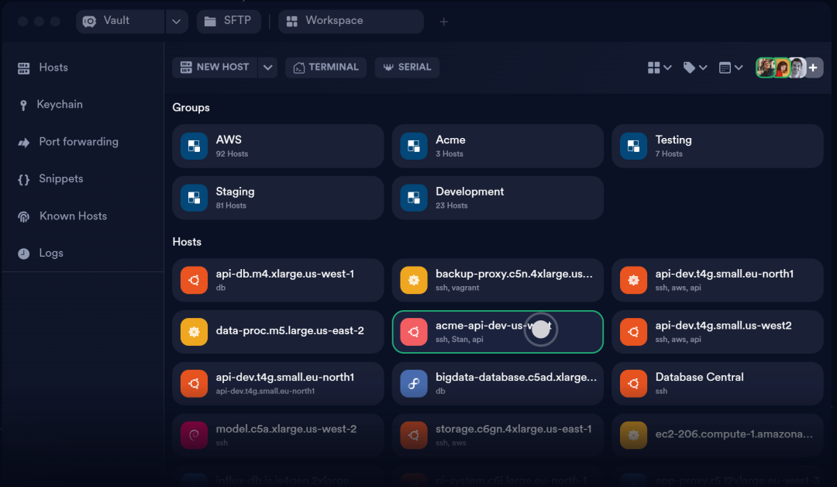Open the Workspace tab
The height and width of the screenshot is (487, 837).
point(351,22)
